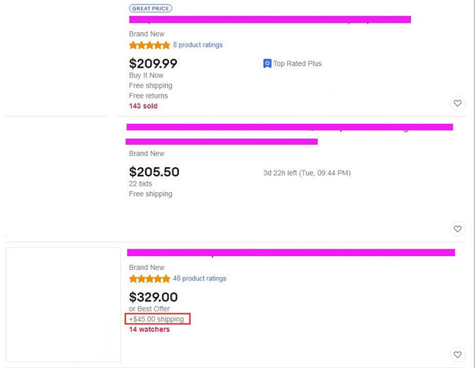The image size is (475, 368).
Task: Open the 48 product ratings link
Action: point(199,279)
